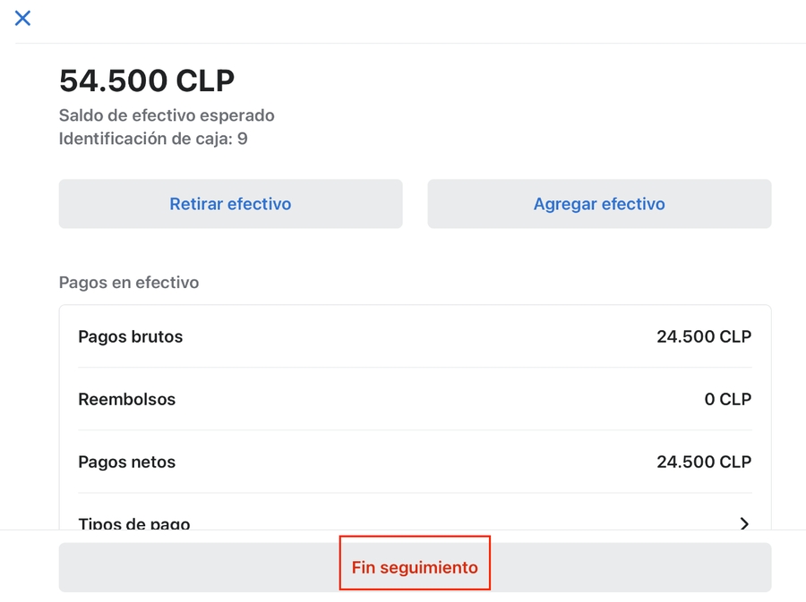Click the 24.500 CLP amount for Pagos brutos

coord(703,337)
